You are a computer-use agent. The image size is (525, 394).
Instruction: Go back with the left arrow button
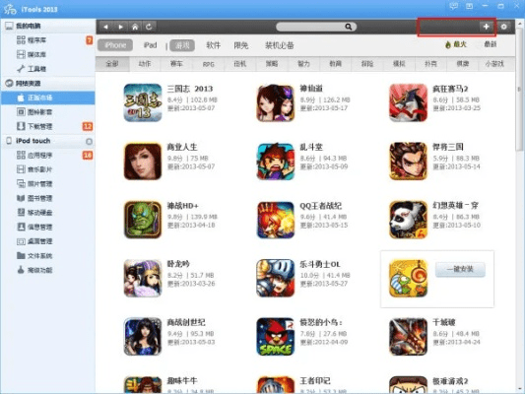coord(105,27)
